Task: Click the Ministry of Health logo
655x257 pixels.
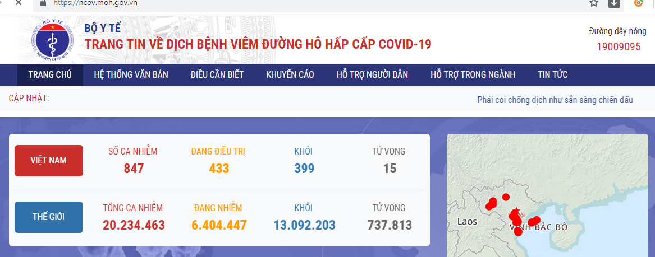Action: pyautogui.click(x=52, y=40)
